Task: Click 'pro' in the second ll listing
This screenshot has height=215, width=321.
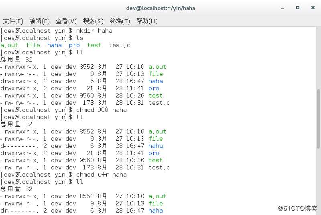Action: point(154,153)
